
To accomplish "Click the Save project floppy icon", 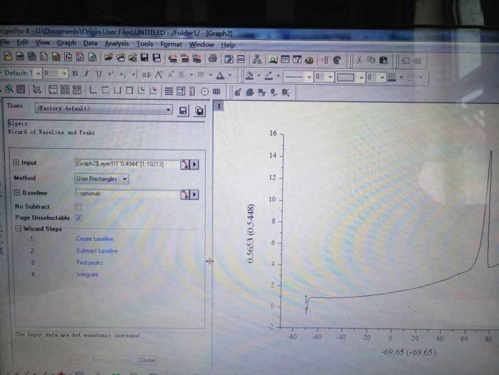I will (145, 58).
